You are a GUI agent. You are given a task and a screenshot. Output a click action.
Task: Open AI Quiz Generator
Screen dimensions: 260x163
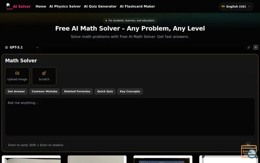pyautogui.click(x=100, y=7)
